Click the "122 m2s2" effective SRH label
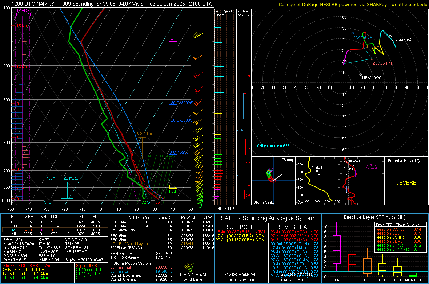The height and width of the screenshot is (284, 429). pyautogui.click(x=70, y=178)
